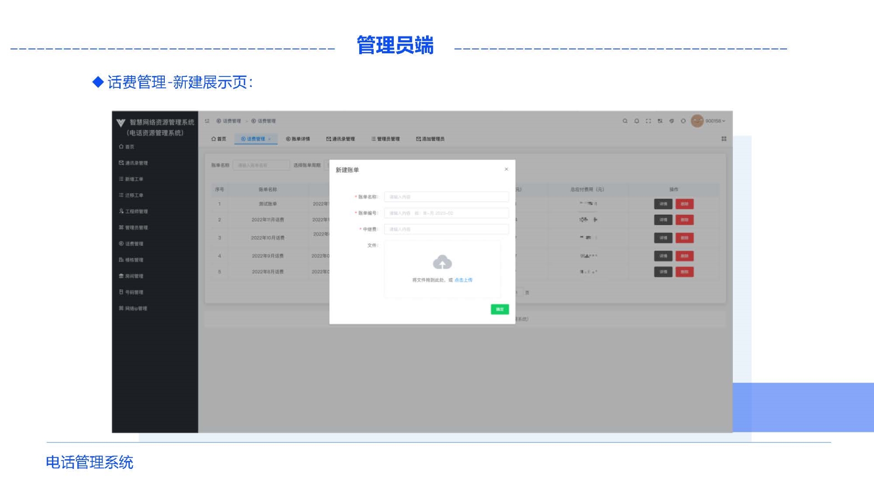Open the tab grid icon at right

(724, 139)
